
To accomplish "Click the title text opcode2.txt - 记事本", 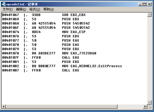I will (x=22, y=4).
